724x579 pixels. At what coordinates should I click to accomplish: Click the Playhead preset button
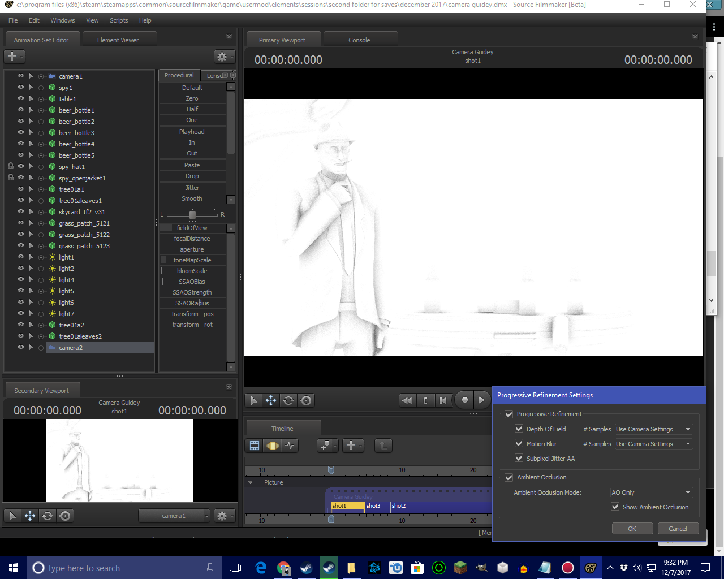click(x=192, y=132)
